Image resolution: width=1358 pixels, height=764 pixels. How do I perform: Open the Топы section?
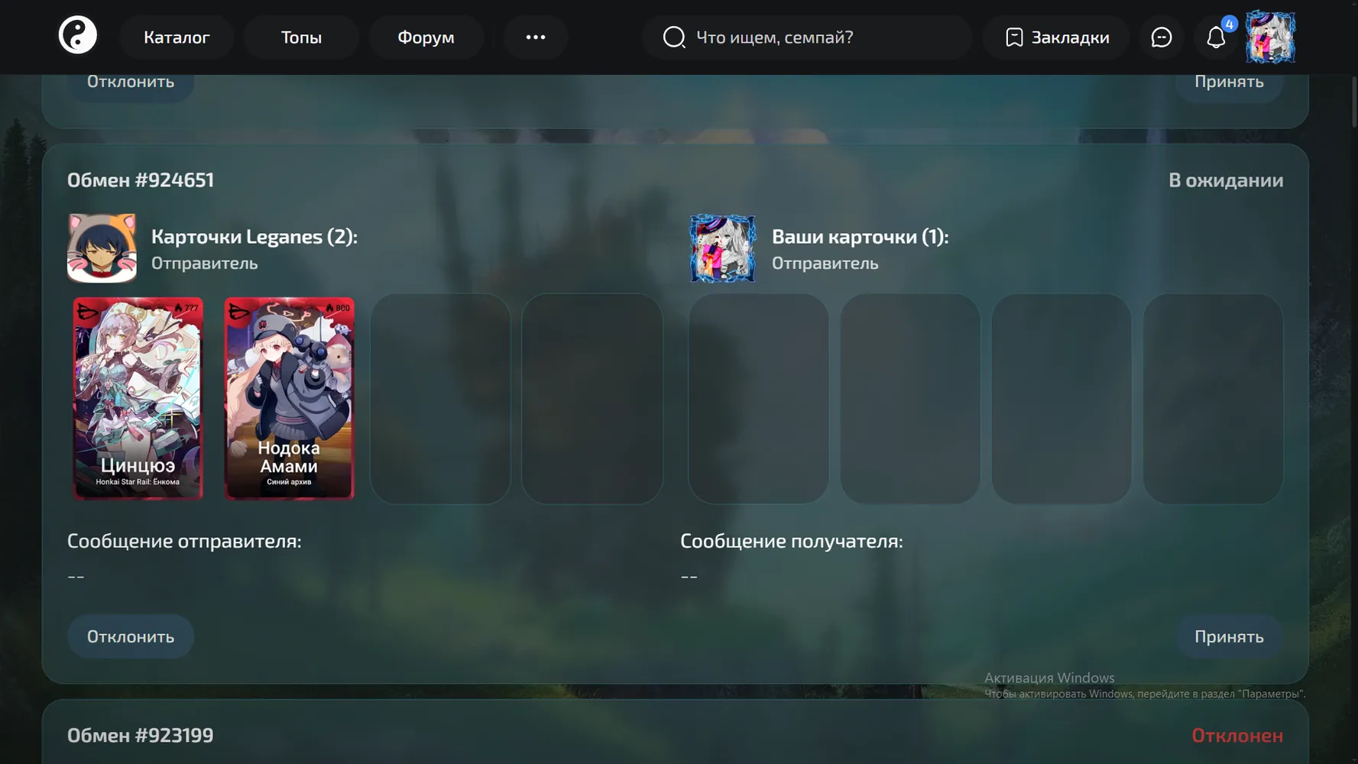[301, 37]
